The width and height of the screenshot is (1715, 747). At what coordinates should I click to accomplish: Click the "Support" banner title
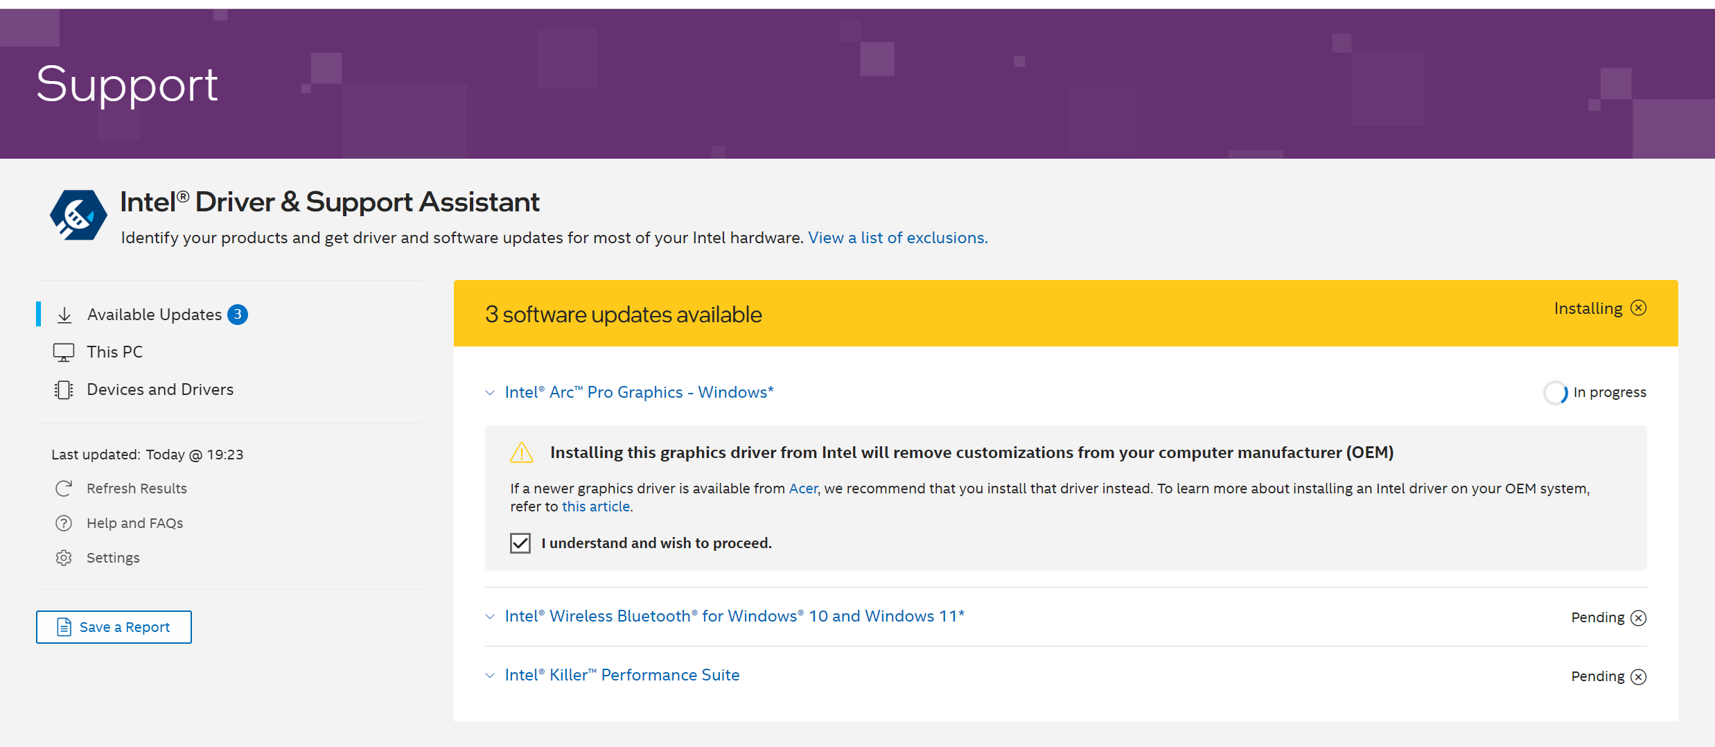pos(127,85)
